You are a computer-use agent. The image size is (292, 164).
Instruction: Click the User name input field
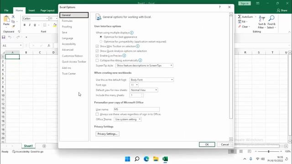pos(136,109)
